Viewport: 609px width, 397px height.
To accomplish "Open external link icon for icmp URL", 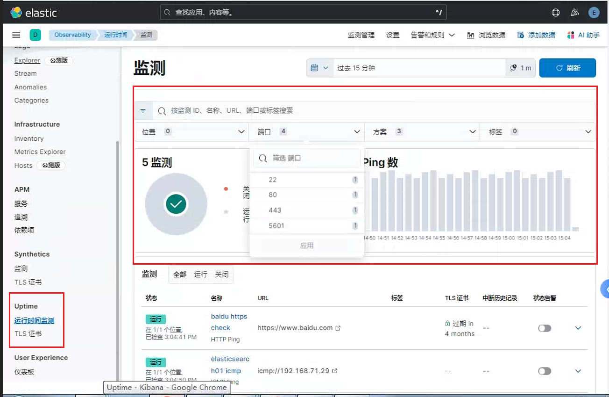I will click(334, 371).
